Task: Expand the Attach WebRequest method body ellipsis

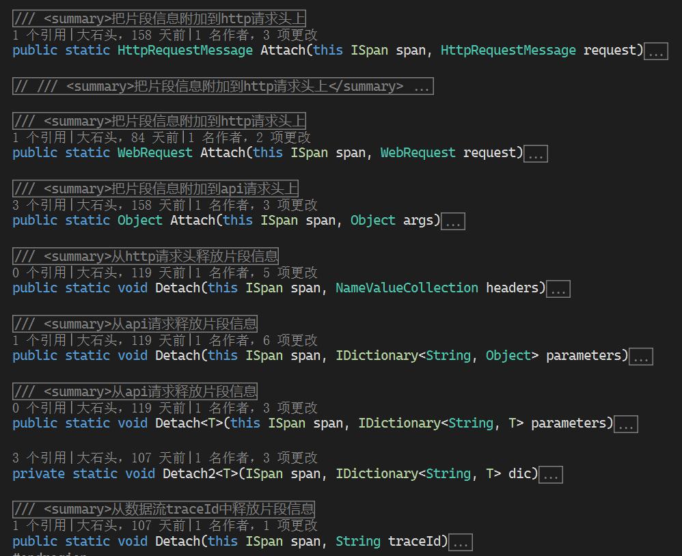Action: pyautogui.click(x=536, y=154)
